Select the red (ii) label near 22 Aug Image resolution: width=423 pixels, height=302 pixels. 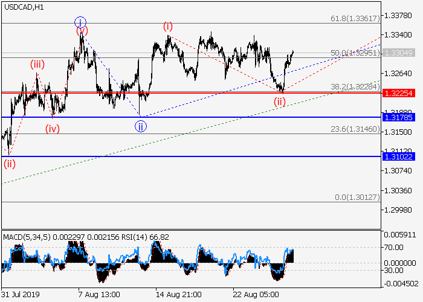tap(279, 101)
